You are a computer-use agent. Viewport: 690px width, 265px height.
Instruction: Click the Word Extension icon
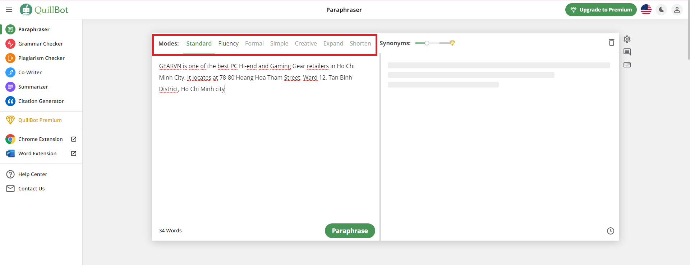(x=10, y=153)
